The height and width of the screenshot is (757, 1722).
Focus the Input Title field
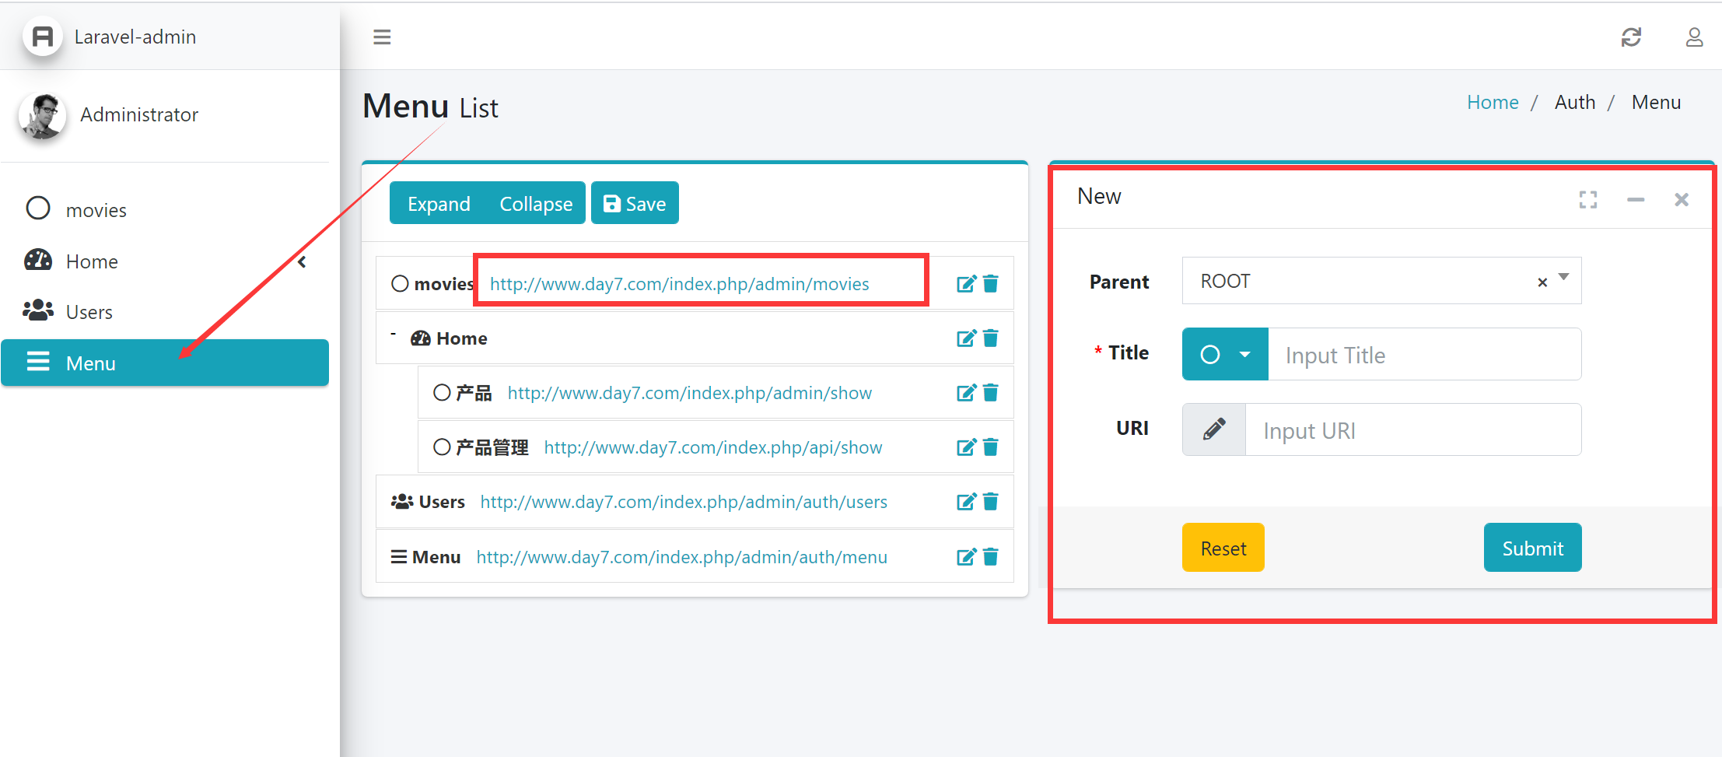coord(1425,354)
